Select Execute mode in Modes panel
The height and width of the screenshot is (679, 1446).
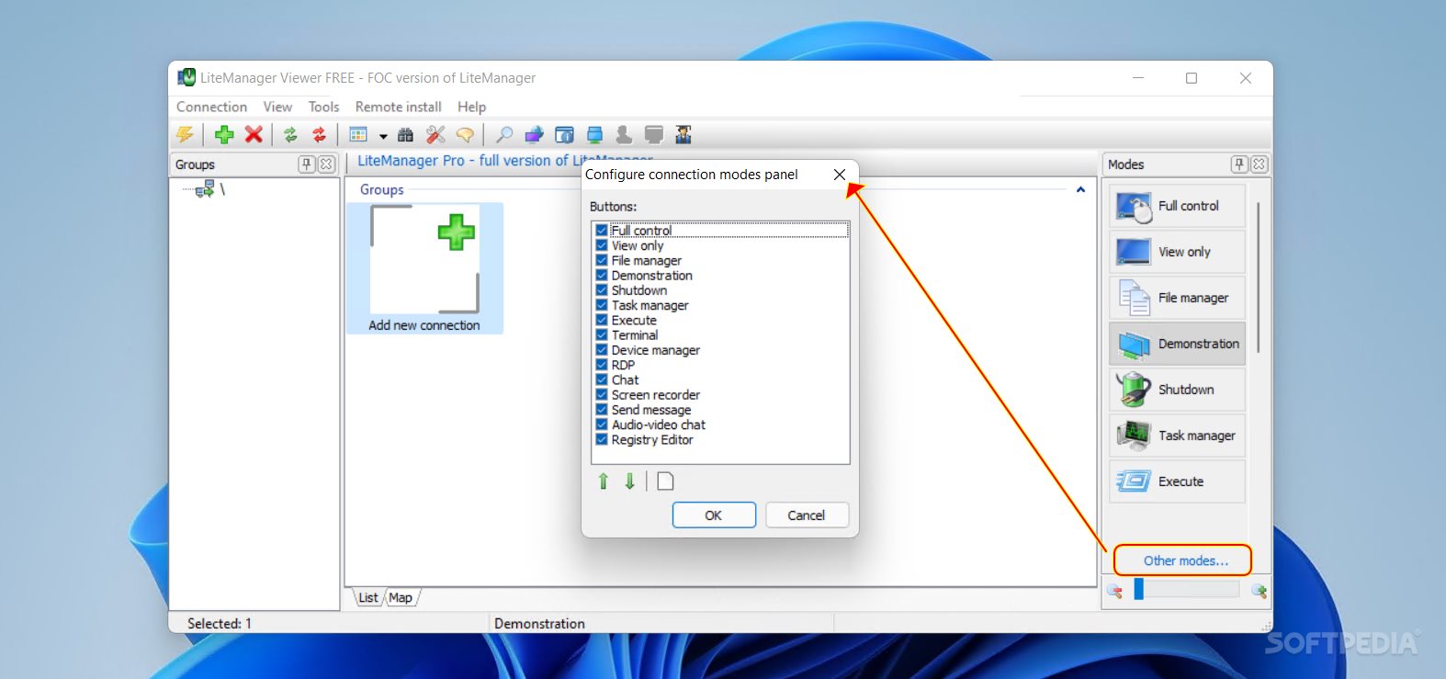pos(1178,481)
